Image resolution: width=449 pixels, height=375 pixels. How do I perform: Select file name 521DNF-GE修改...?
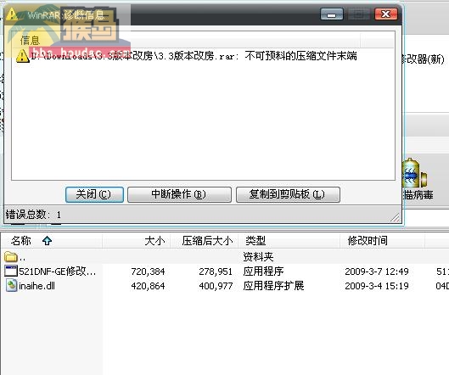pos(57,271)
